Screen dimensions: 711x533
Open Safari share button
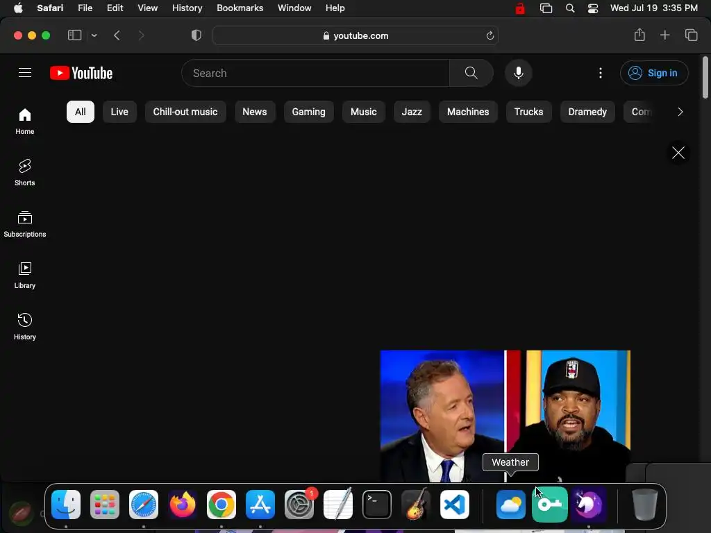[639, 35]
